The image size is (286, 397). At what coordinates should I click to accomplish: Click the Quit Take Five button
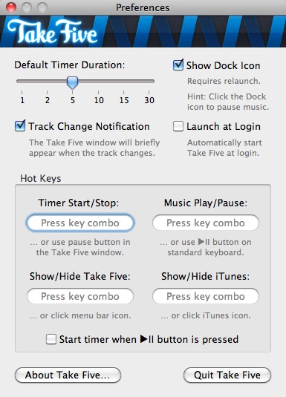click(227, 375)
